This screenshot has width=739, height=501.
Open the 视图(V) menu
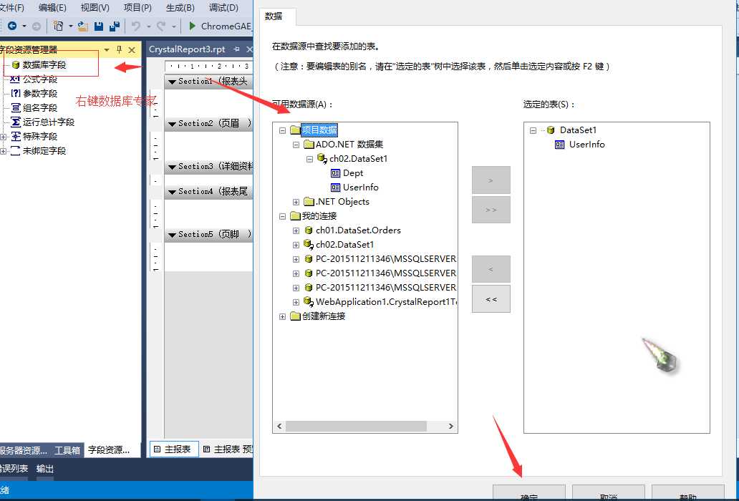[x=95, y=8]
